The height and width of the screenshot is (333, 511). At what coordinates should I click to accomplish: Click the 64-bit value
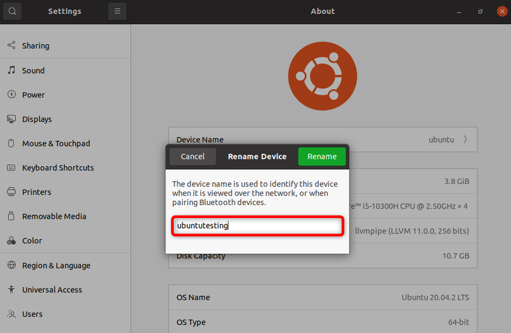(458, 322)
